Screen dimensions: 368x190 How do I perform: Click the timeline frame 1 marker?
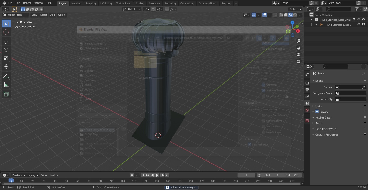(11, 181)
